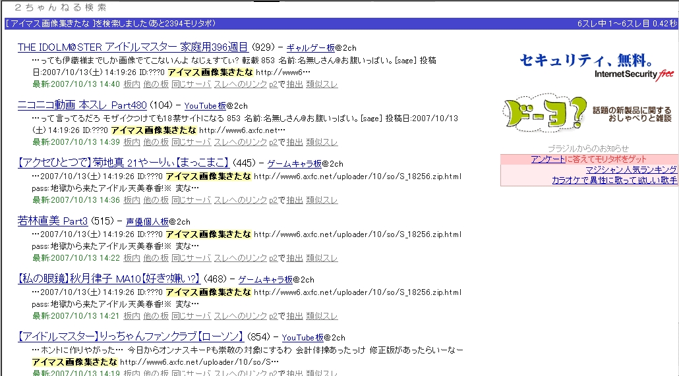679x376 pixels.
Task: Click the アイマス画像集きたな を検索しました text
Action: [x=111, y=24]
